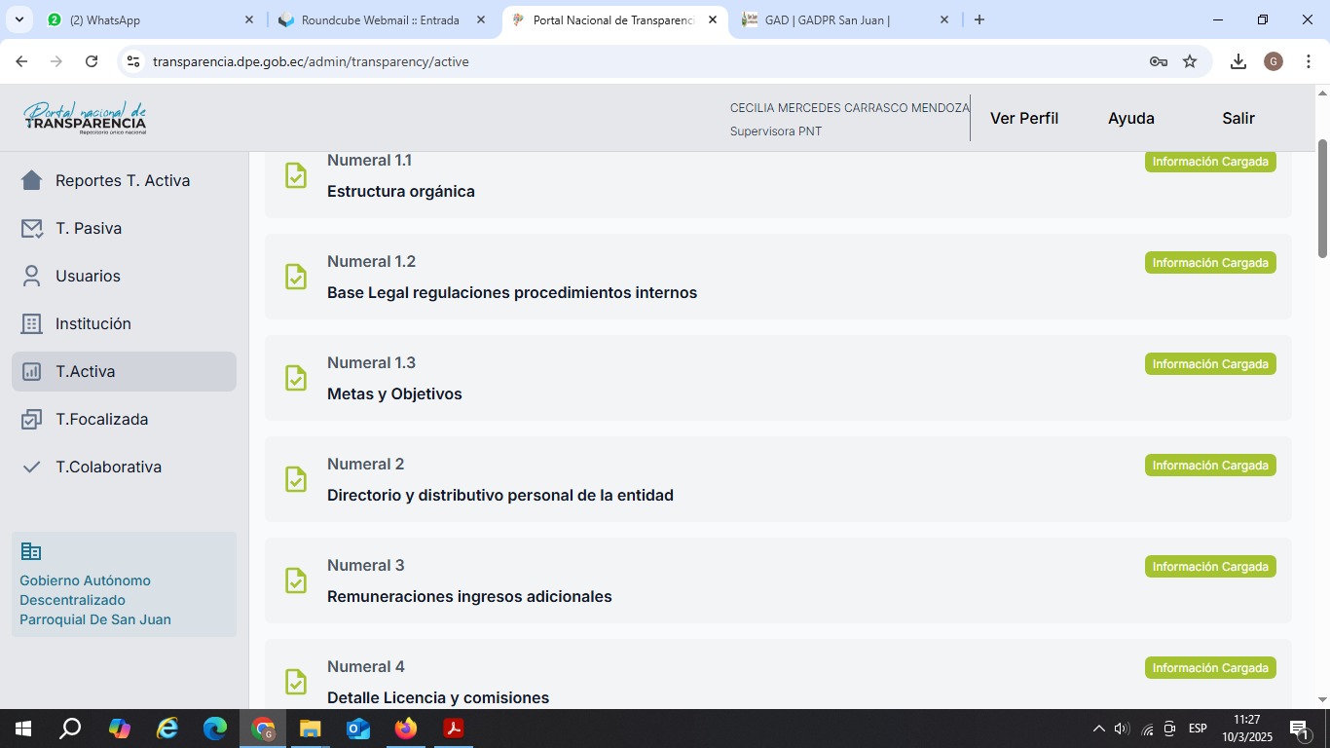
Task: Select the T.Activa chart icon
Action: [32, 371]
